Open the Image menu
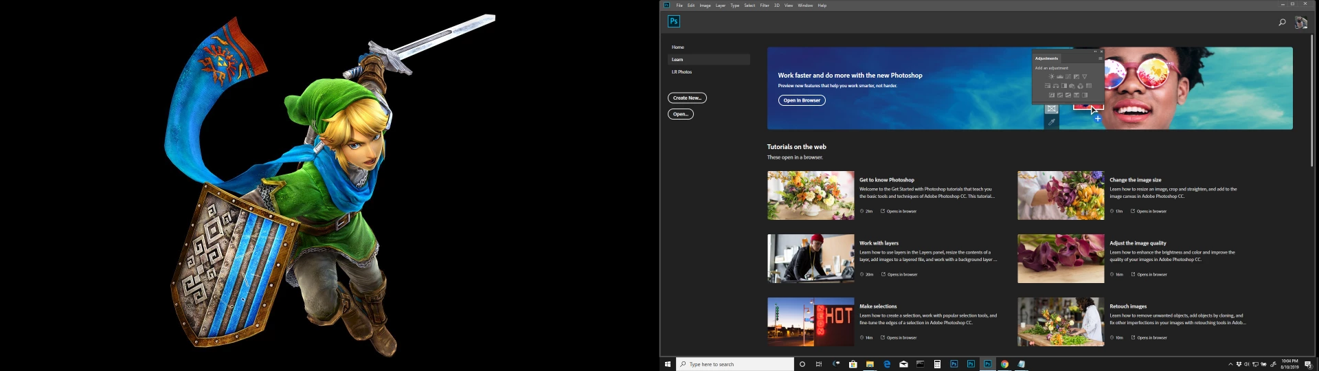 coord(705,5)
